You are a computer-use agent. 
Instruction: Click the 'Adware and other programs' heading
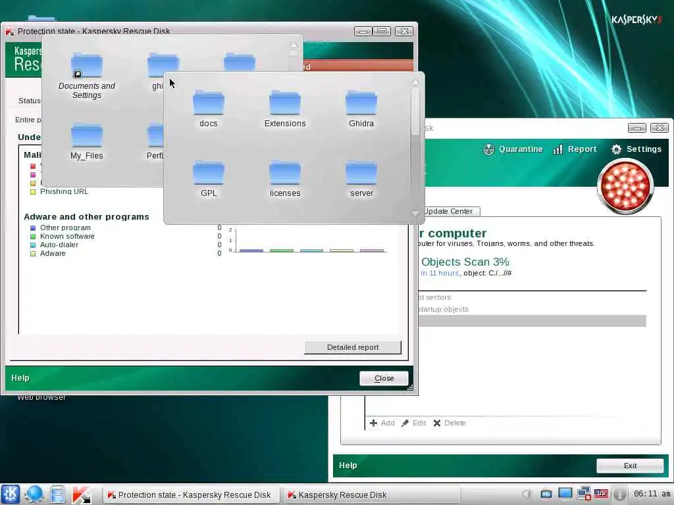point(86,217)
